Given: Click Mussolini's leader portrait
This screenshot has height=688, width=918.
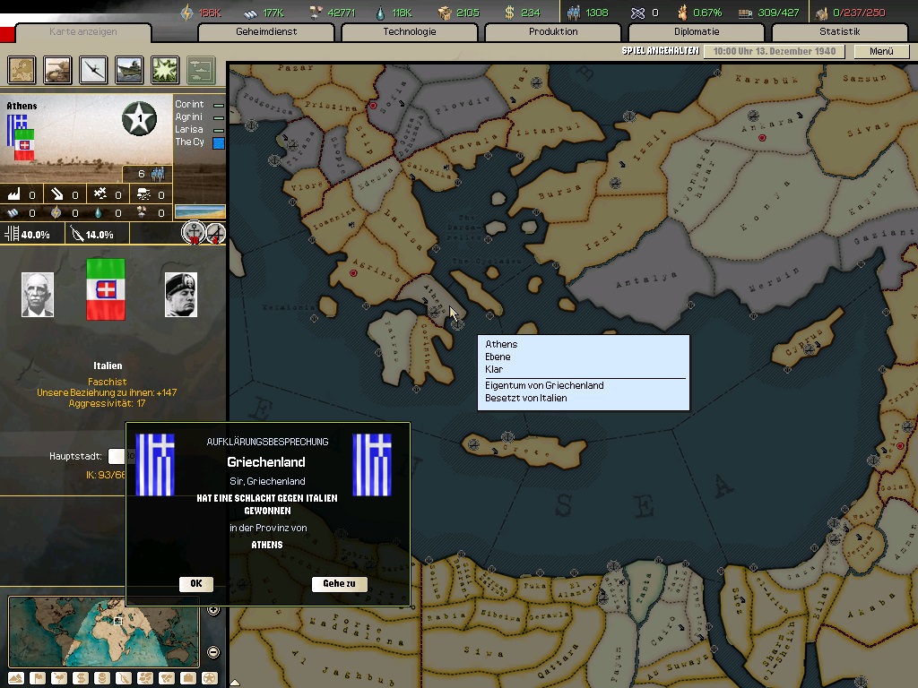Looking at the screenshot, I should [180, 296].
